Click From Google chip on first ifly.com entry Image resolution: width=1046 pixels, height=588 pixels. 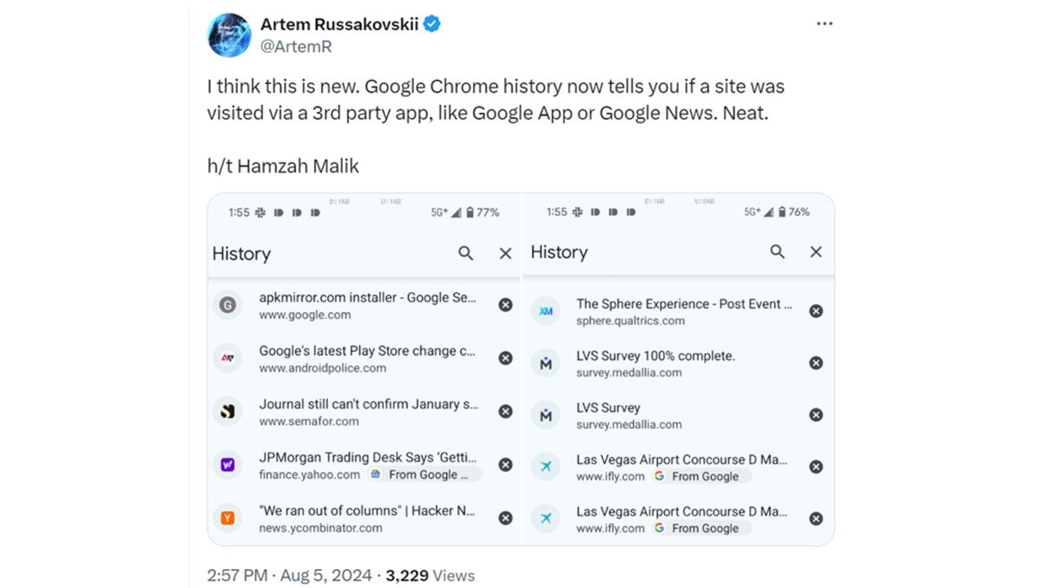[701, 476]
